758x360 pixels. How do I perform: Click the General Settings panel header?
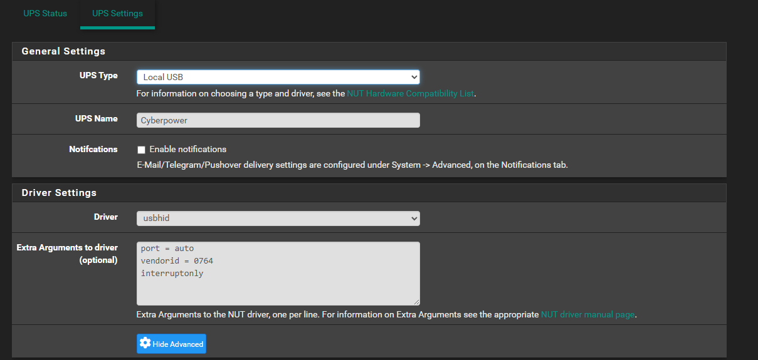point(63,51)
